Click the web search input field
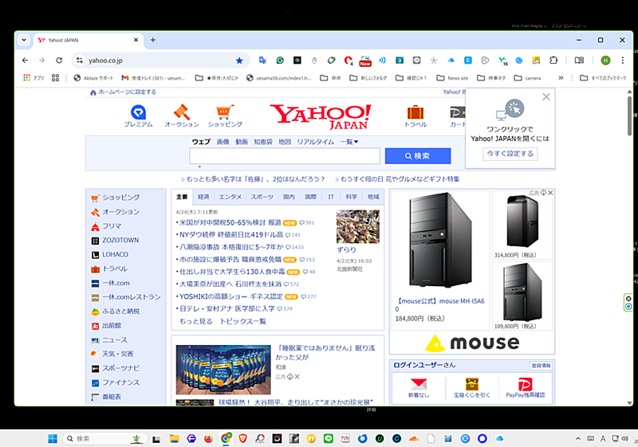638x447 pixels. tap(285, 156)
